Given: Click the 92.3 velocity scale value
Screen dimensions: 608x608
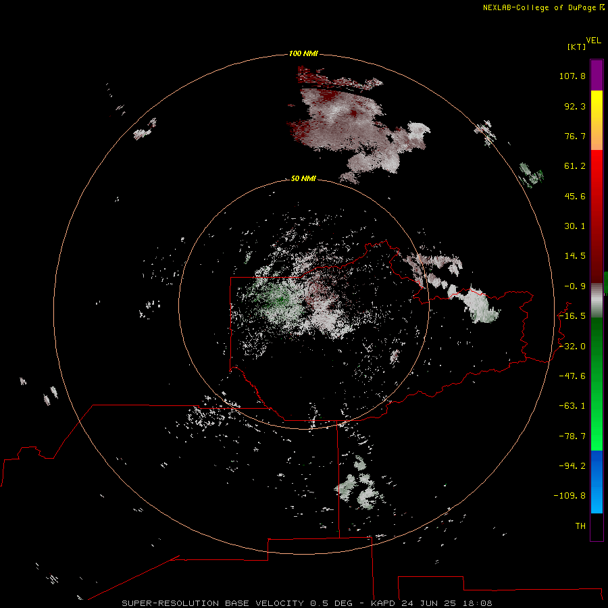Looking at the screenshot, I should coord(575,106).
